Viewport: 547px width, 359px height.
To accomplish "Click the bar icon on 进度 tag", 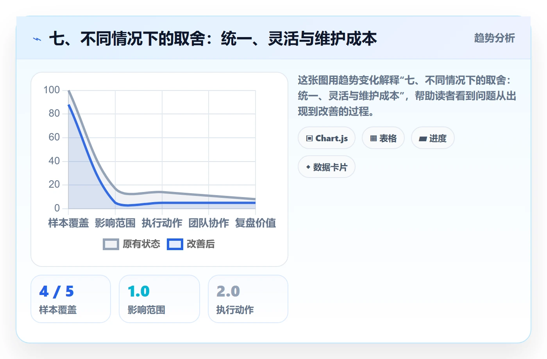I will pos(423,139).
